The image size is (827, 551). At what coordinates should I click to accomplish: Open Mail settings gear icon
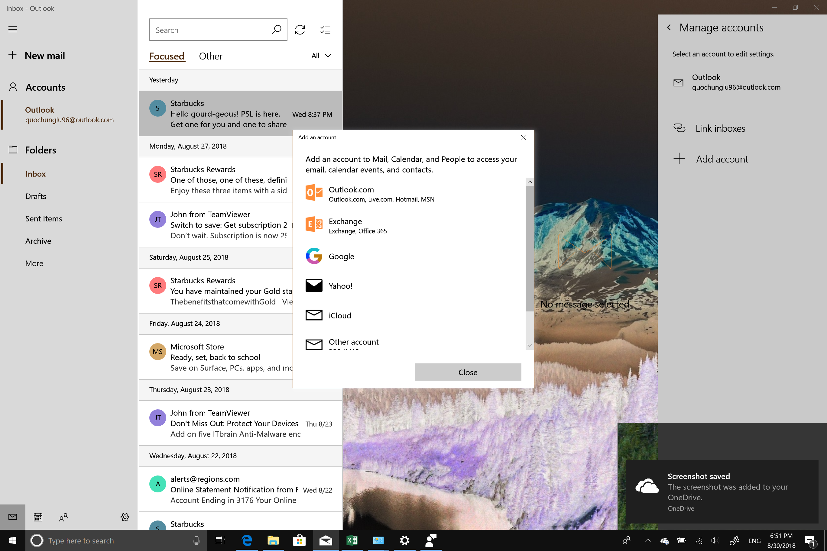tap(125, 517)
